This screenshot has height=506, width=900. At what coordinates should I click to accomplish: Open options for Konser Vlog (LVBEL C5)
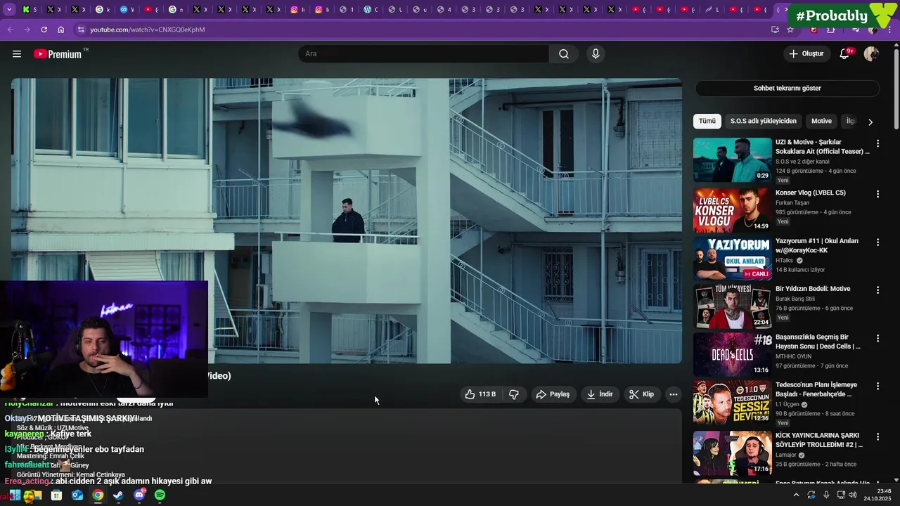(877, 194)
